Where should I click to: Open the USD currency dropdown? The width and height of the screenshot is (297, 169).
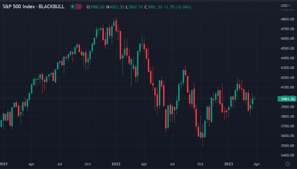285,6
